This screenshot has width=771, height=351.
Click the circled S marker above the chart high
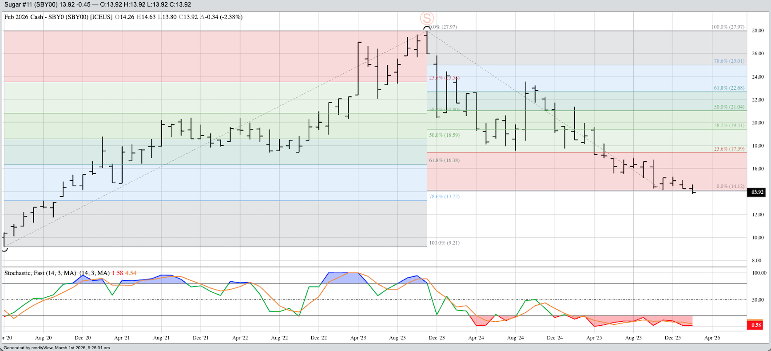(x=427, y=18)
